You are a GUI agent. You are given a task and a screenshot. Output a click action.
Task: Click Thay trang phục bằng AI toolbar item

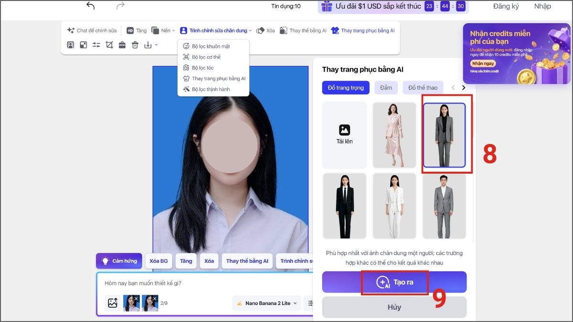363,31
